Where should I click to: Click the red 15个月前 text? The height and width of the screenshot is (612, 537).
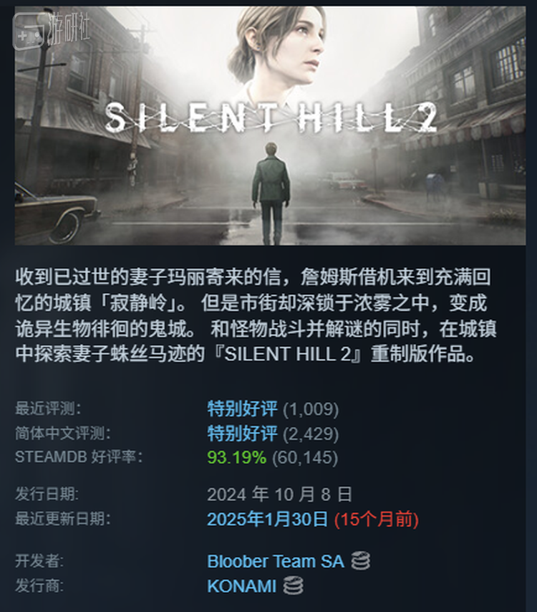[377, 519]
